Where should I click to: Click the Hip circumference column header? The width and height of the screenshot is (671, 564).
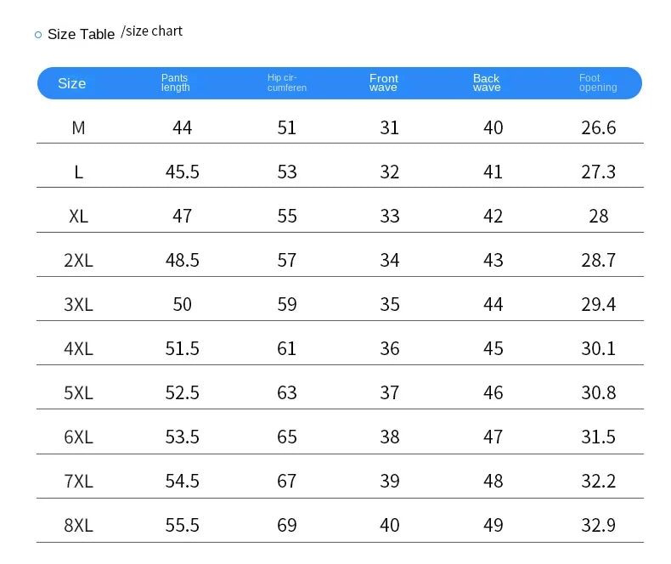(287, 82)
